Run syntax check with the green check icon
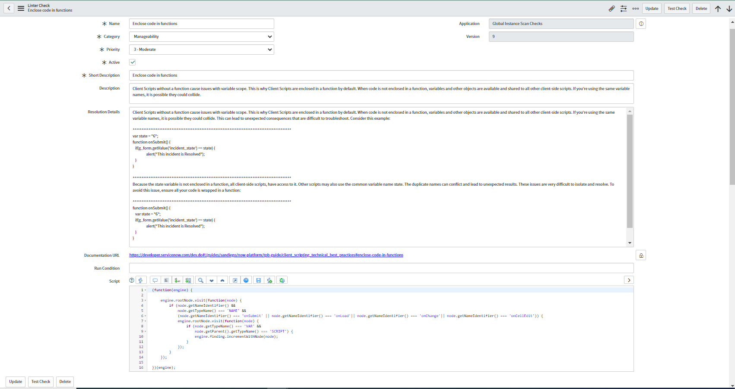Screen dimensions: 735x389 point(270,280)
